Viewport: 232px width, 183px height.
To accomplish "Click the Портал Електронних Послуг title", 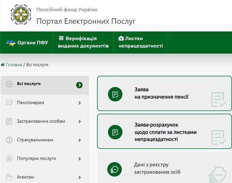I will click(x=86, y=21).
